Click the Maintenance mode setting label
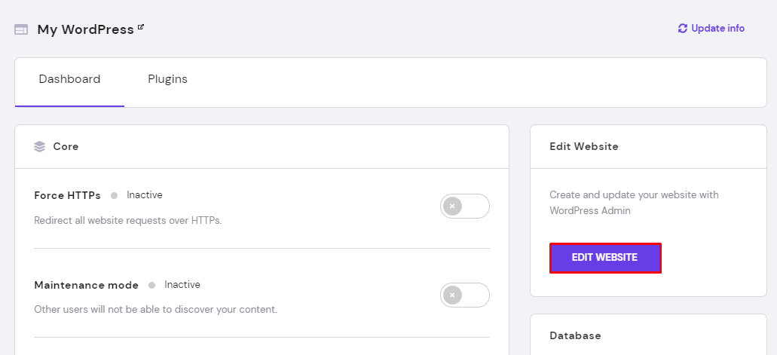777x355 pixels. [86, 285]
